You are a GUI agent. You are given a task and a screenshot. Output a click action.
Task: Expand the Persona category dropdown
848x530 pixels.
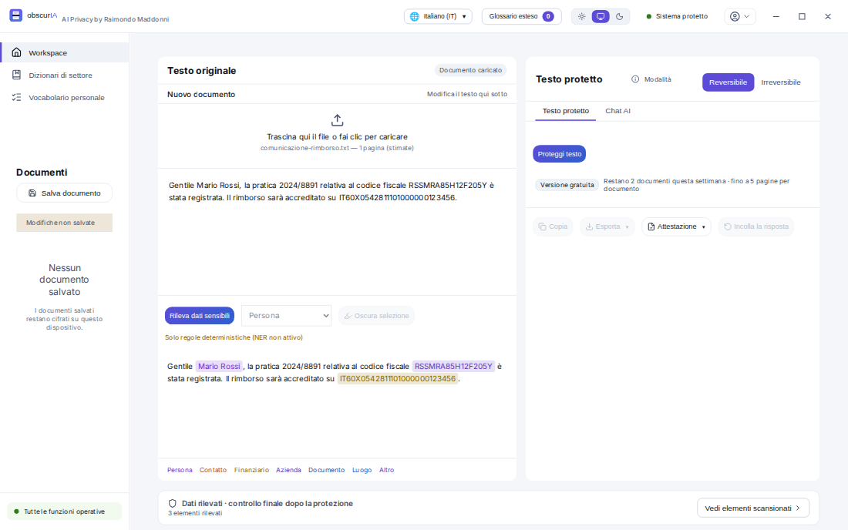(286, 316)
